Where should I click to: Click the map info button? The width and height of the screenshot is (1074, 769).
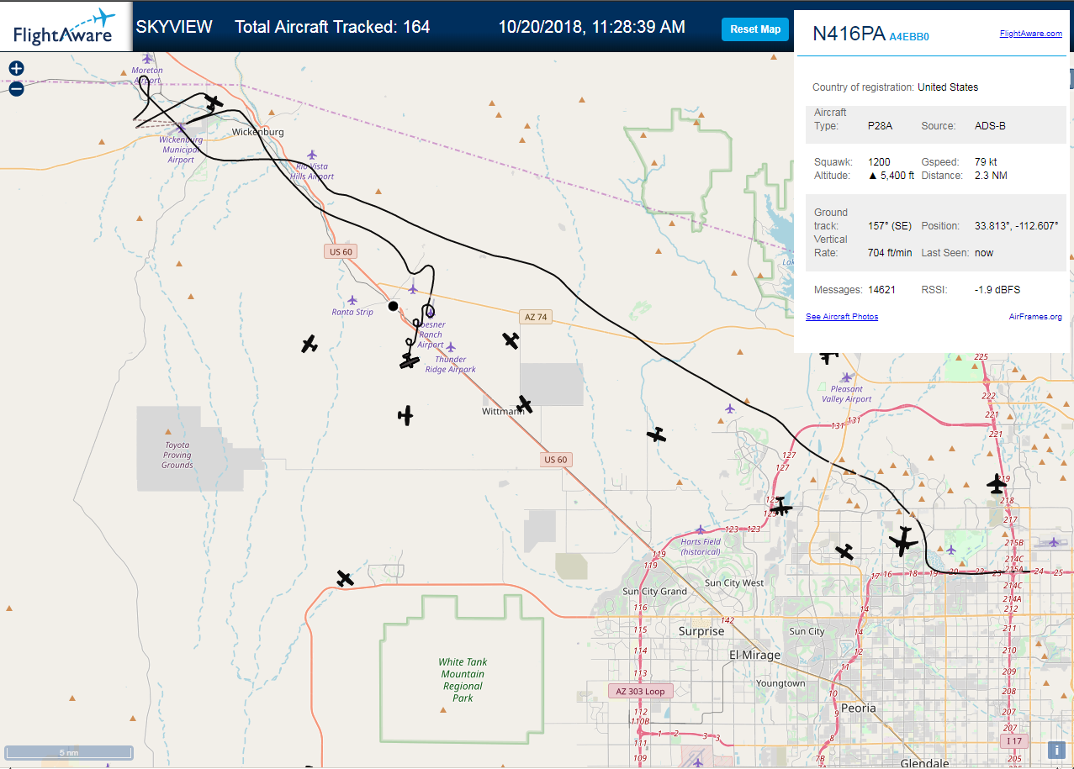tap(1056, 750)
